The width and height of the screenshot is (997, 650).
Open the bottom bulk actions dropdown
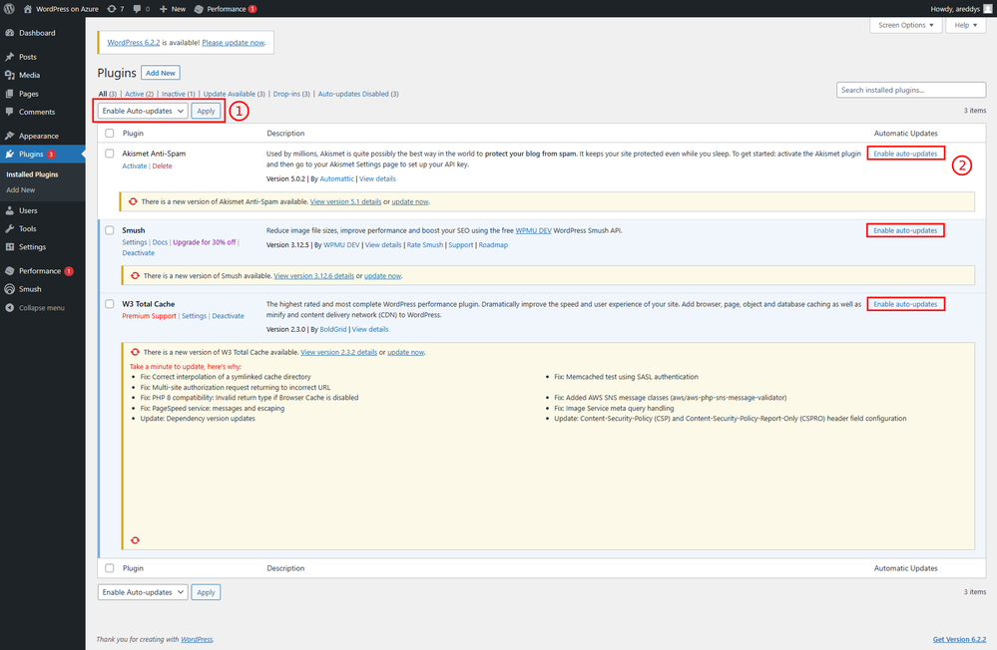(143, 592)
